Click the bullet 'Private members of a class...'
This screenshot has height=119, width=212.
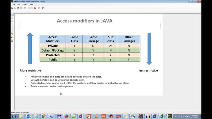click(x=66, y=77)
